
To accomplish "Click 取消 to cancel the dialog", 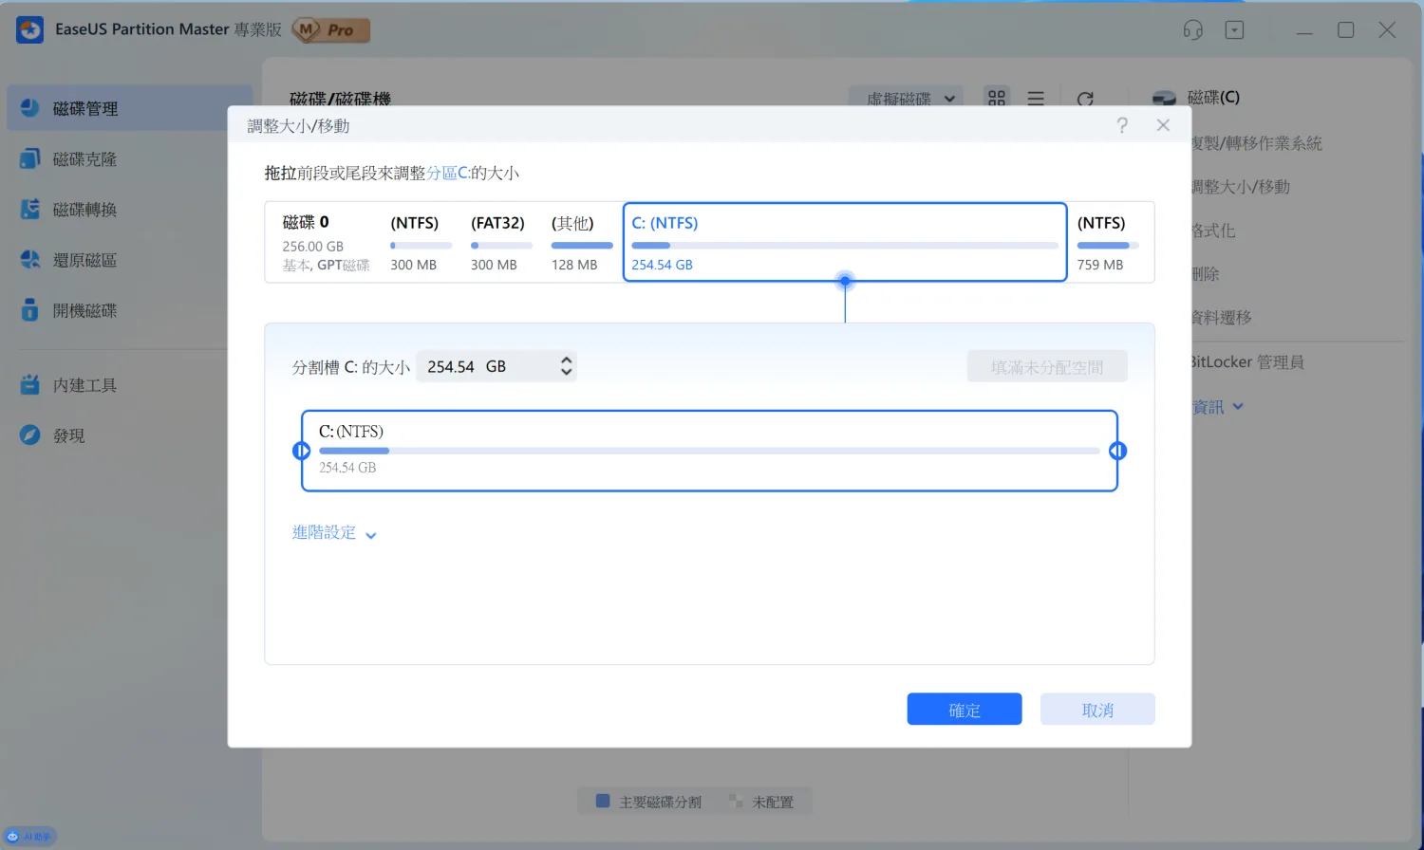I will pyautogui.click(x=1096, y=710).
